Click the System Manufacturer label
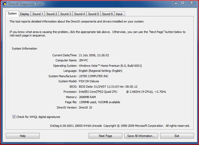The height and width of the screenshot is (145, 199). point(63,76)
